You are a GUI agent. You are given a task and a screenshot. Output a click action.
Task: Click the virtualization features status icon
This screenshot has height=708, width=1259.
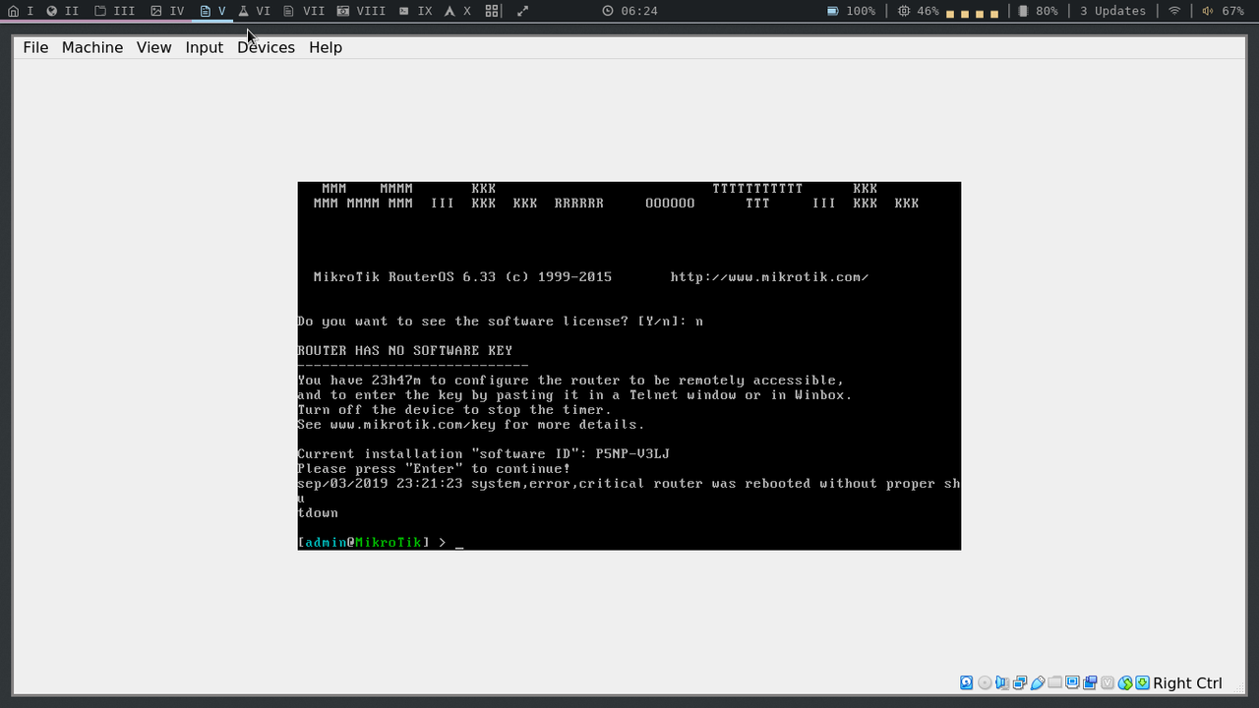pos(1108,682)
